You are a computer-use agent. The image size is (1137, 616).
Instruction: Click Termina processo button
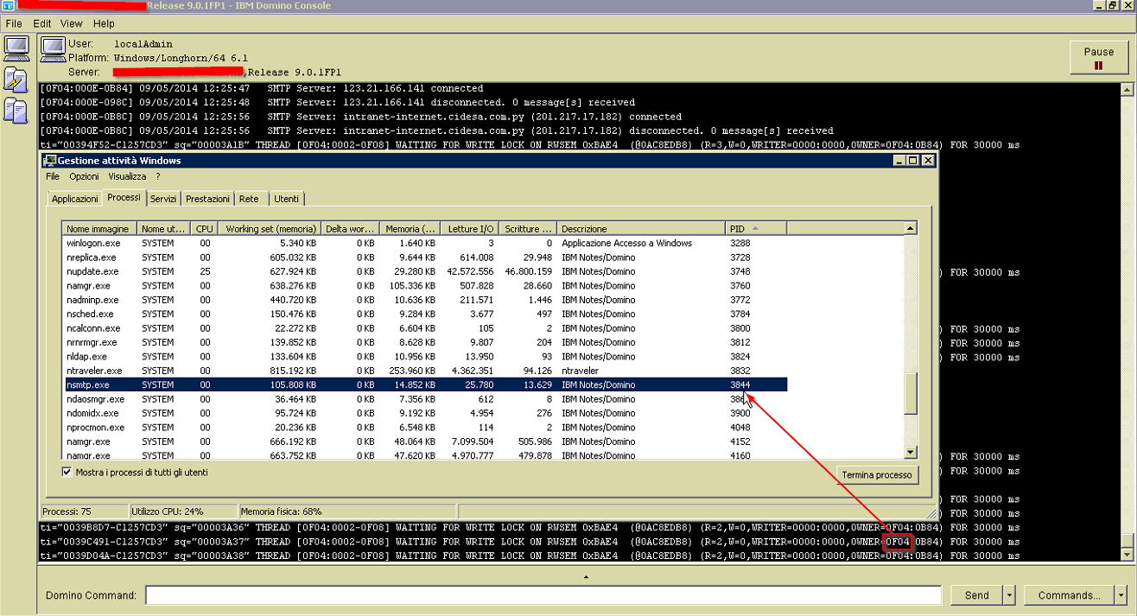coord(876,475)
